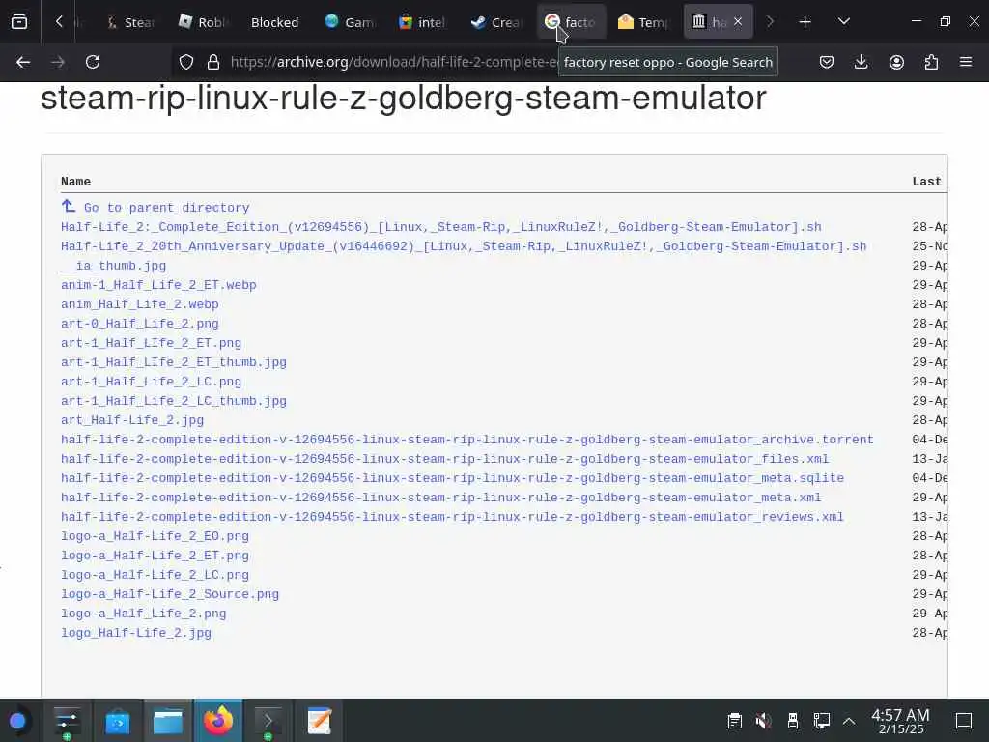Open the emulator_meta.xml link
This screenshot has width=989, height=742.
point(440,498)
